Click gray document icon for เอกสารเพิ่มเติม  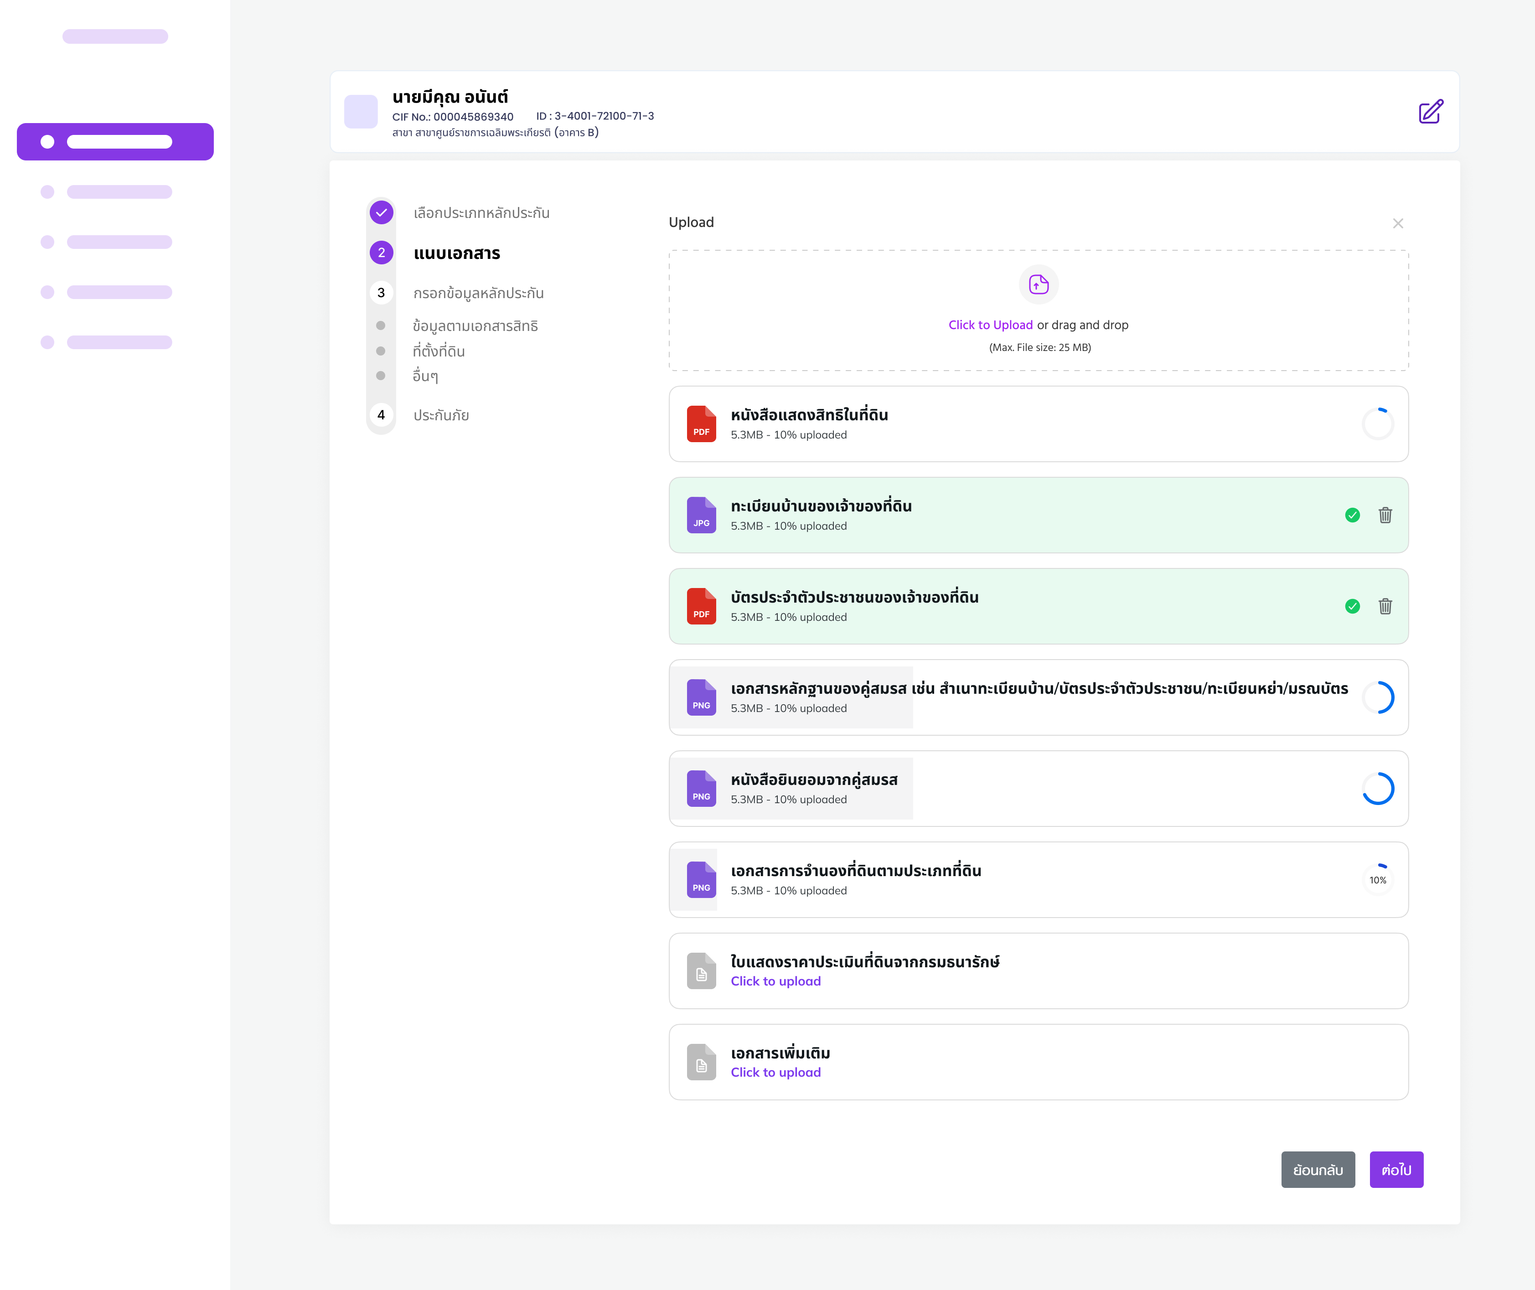[x=701, y=1062]
